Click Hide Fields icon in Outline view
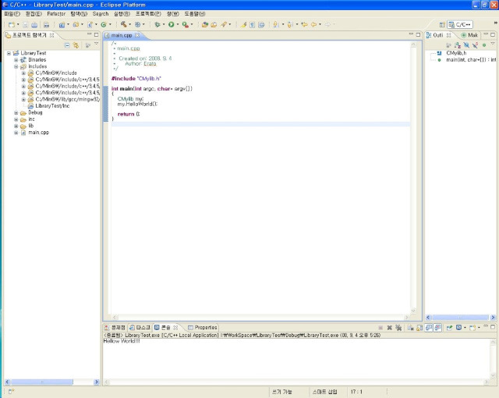The height and width of the screenshot is (398, 499). 466,45
